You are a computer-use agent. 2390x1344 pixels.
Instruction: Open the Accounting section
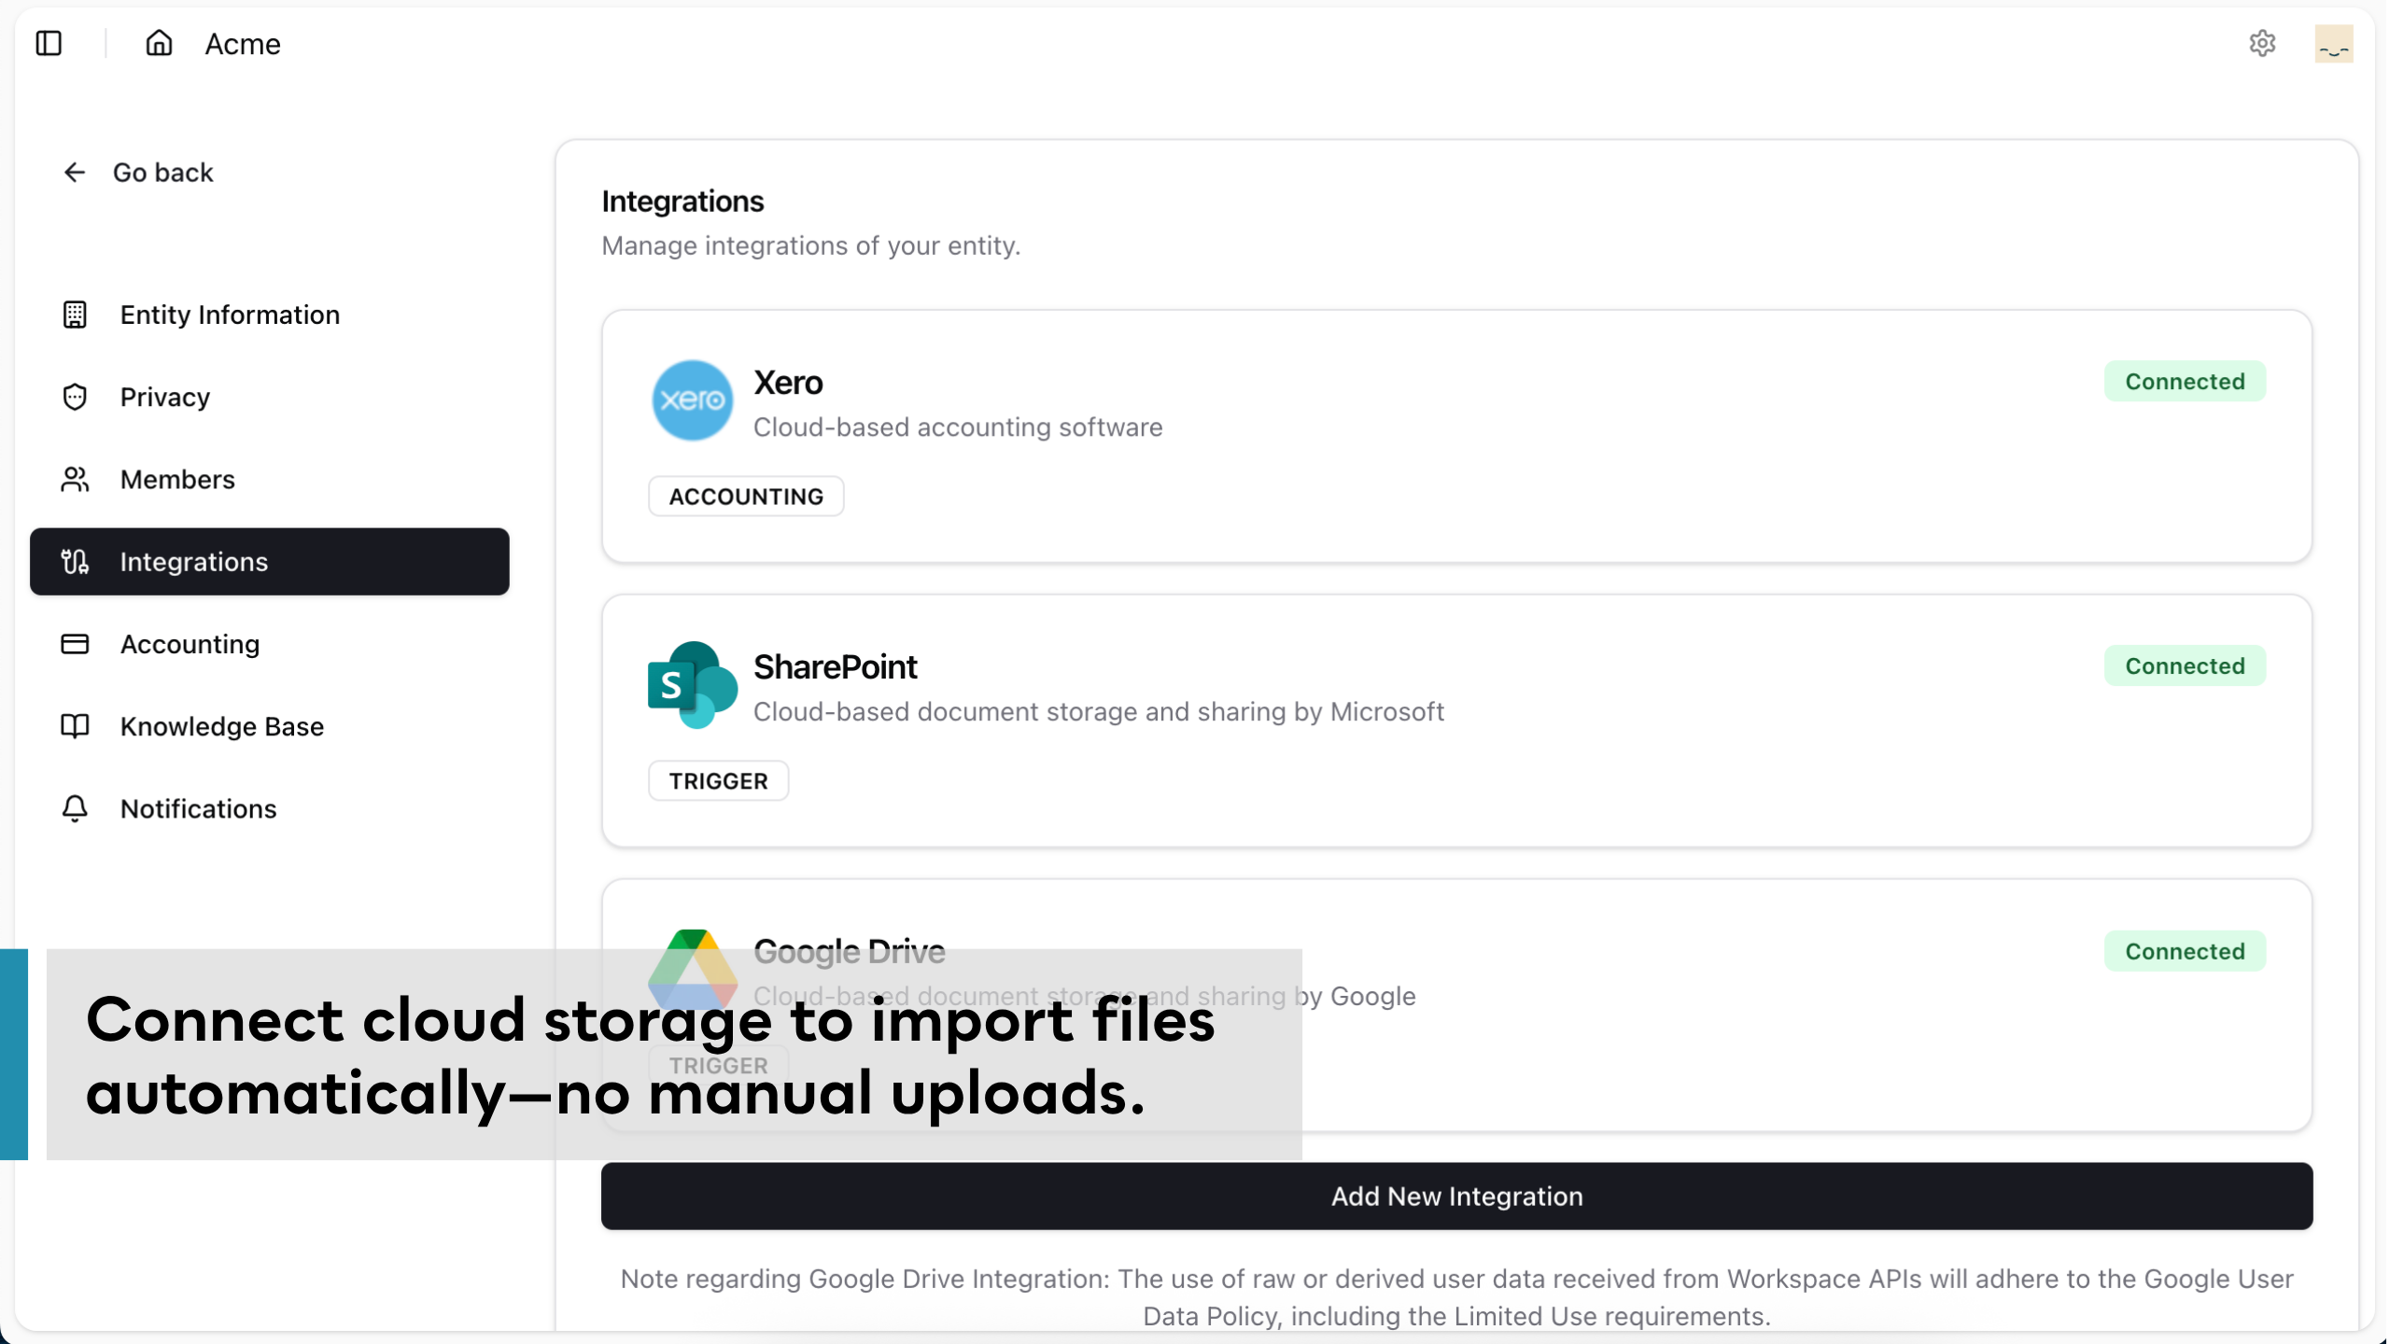pos(270,644)
